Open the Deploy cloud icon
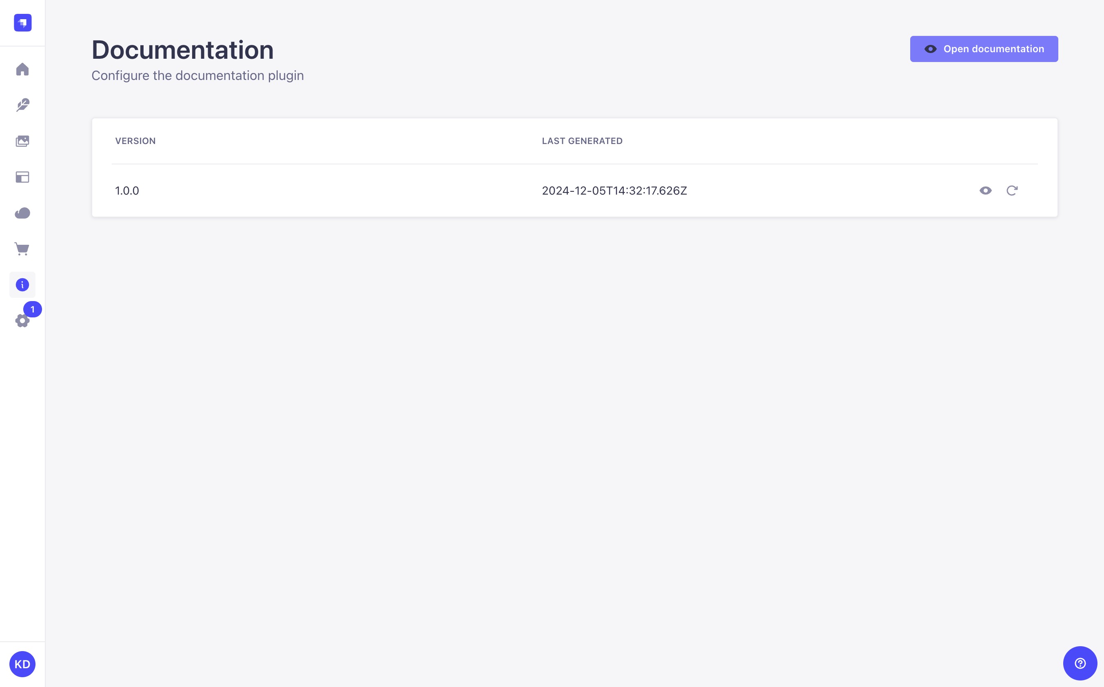The image size is (1104, 687). pyautogui.click(x=22, y=213)
